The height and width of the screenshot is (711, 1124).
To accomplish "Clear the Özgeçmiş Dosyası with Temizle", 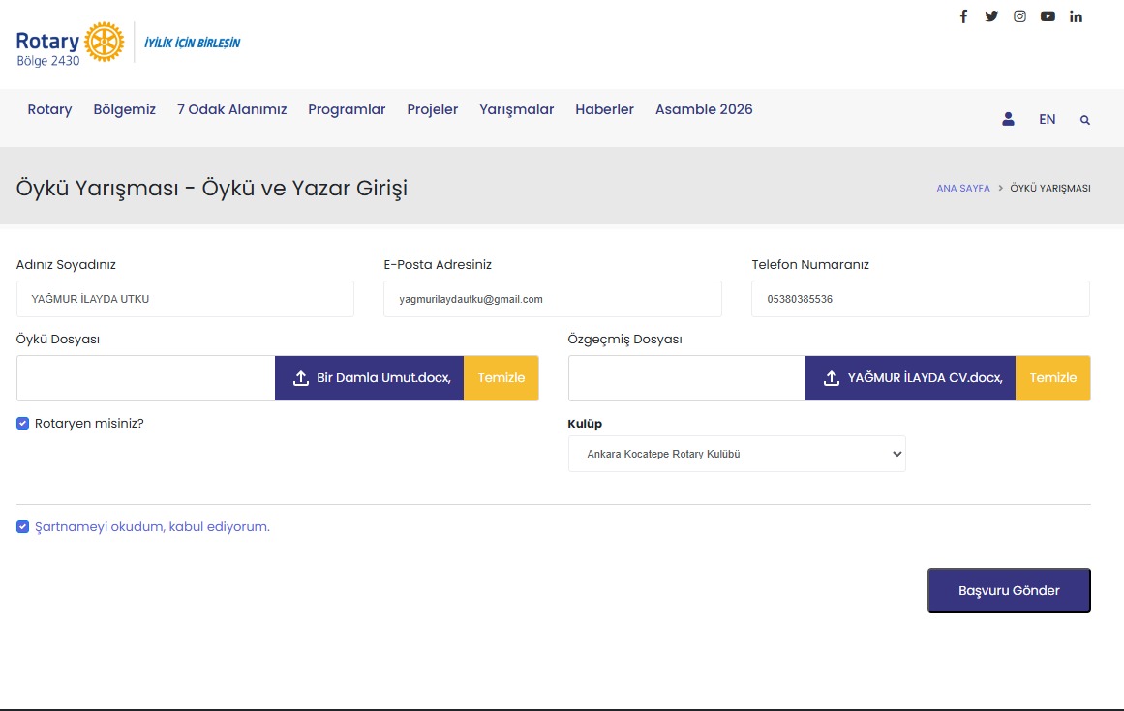I will click(1052, 378).
